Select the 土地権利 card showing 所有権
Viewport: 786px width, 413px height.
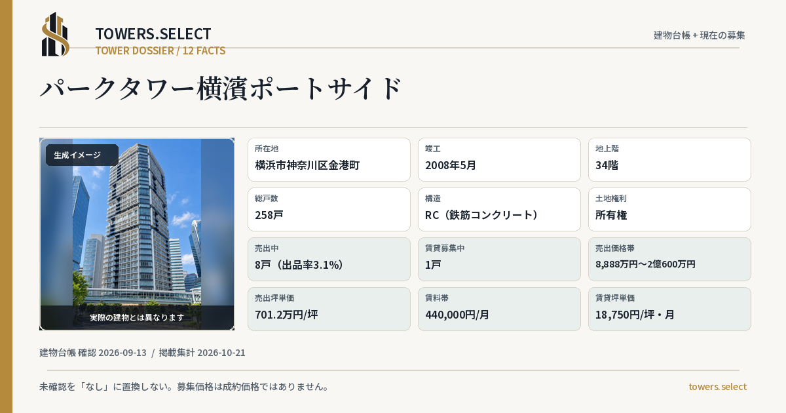pos(669,209)
